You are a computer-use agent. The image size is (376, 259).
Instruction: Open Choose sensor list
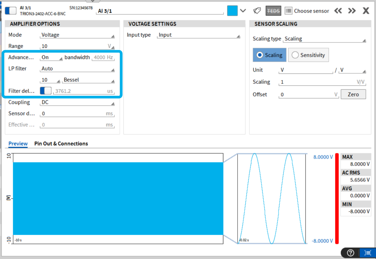(x=307, y=11)
